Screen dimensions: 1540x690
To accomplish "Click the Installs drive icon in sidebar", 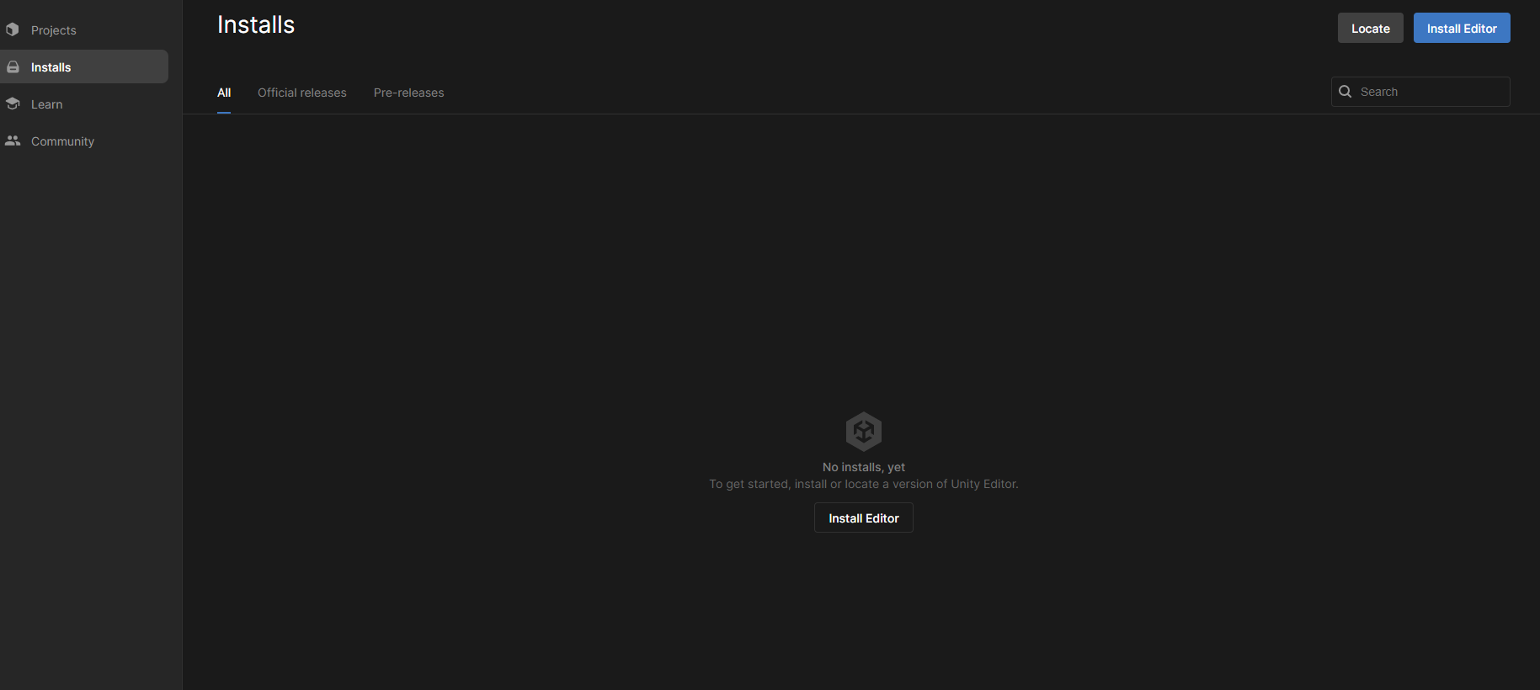I will tap(13, 66).
